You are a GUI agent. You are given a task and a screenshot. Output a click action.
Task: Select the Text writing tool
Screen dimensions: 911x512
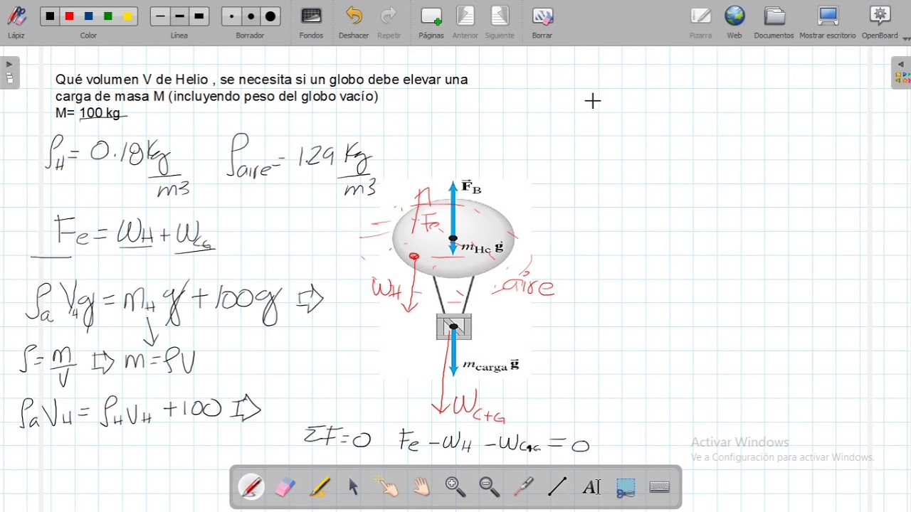click(591, 487)
